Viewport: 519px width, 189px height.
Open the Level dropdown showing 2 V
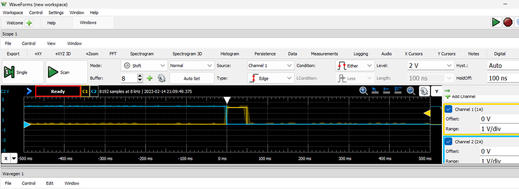click(x=430, y=65)
